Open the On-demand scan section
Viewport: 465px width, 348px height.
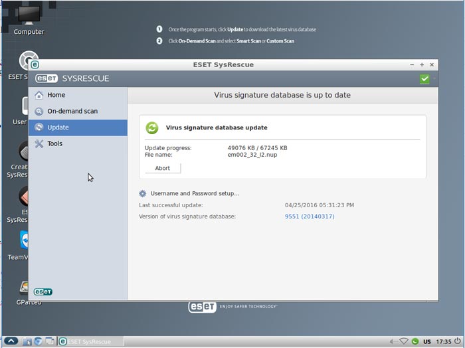tap(78, 111)
